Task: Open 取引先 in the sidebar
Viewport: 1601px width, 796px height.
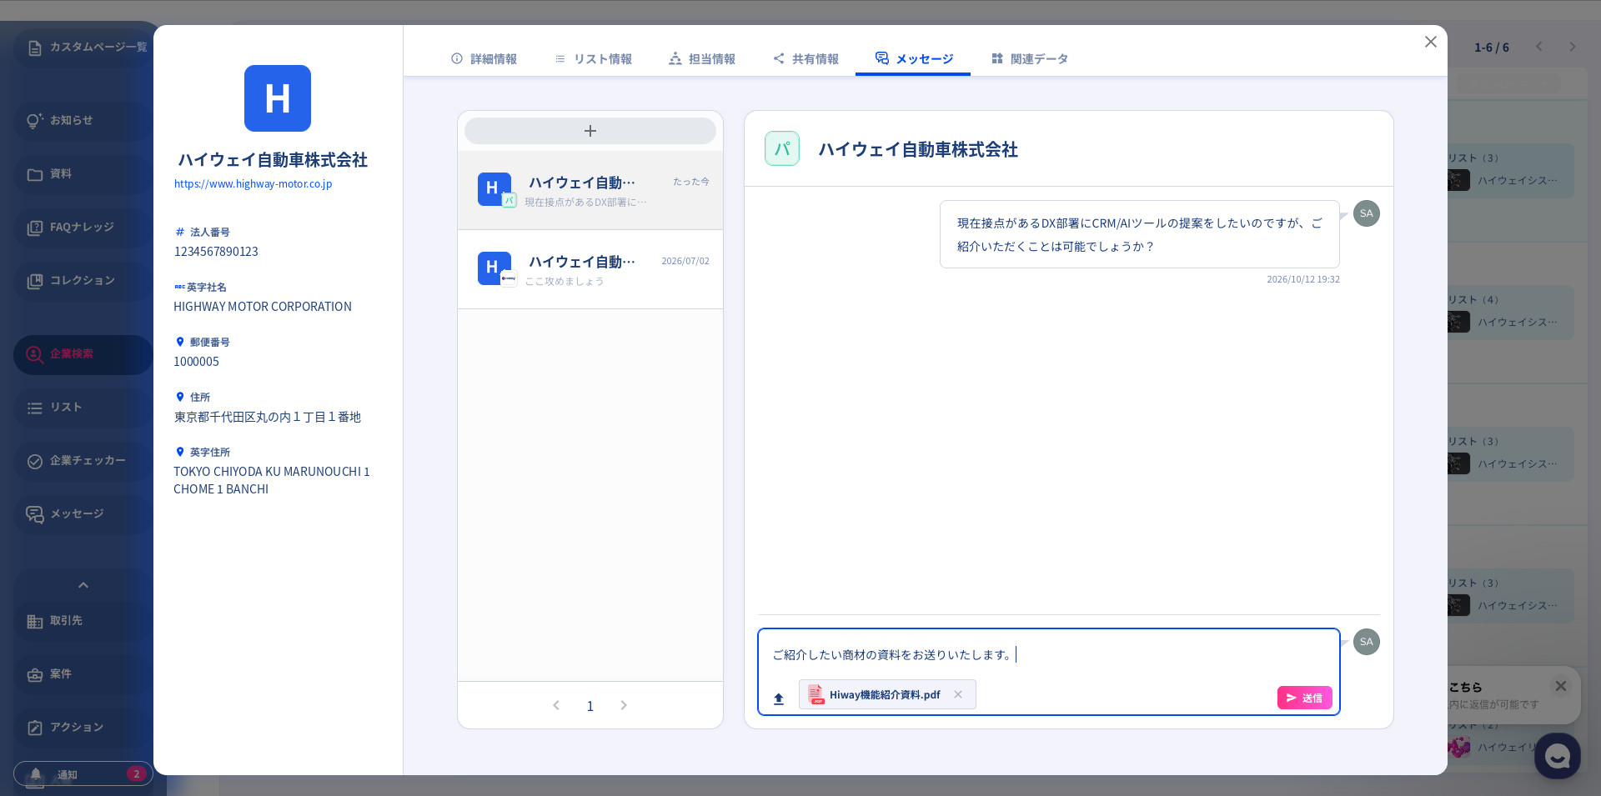Action: coord(83,621)
